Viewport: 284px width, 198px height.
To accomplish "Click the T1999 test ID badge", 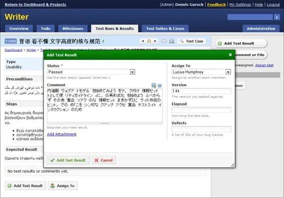I will click(10, 41).
